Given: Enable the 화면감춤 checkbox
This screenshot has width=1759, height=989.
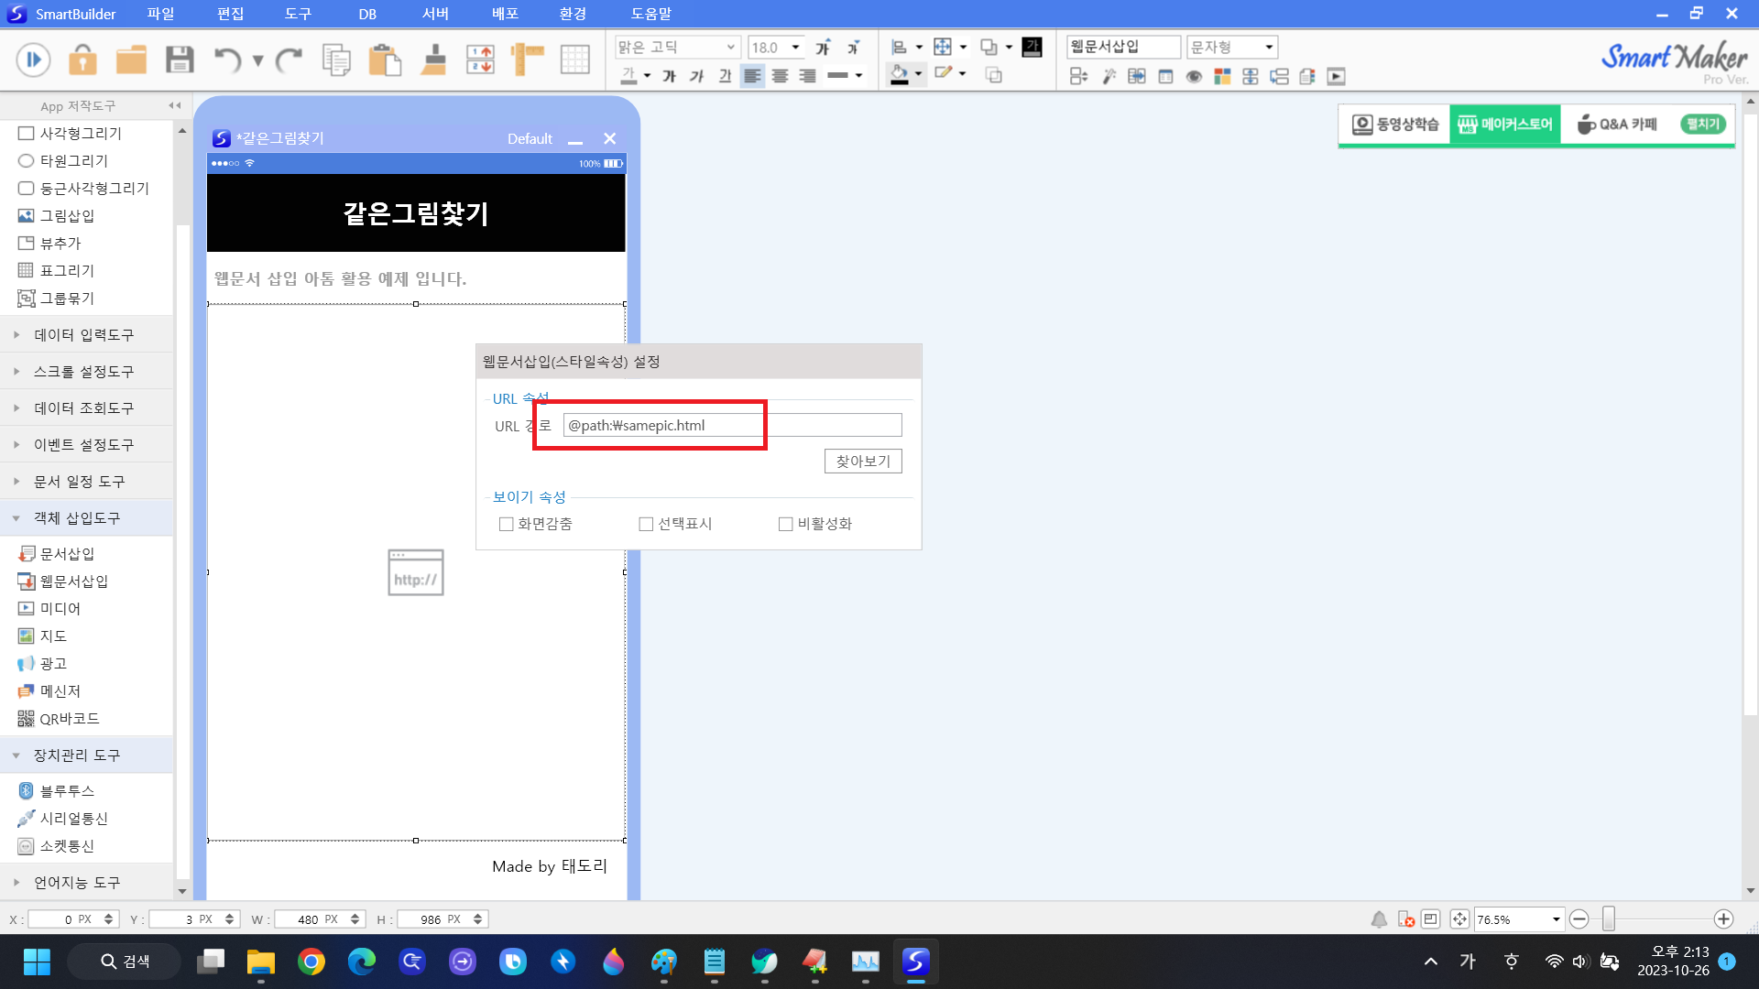Looking at the screenshot, I should coord(506,524).
